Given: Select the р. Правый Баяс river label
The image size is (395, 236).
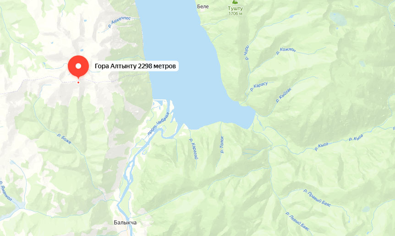Looking at the screenshot, I should coord(317,198).
